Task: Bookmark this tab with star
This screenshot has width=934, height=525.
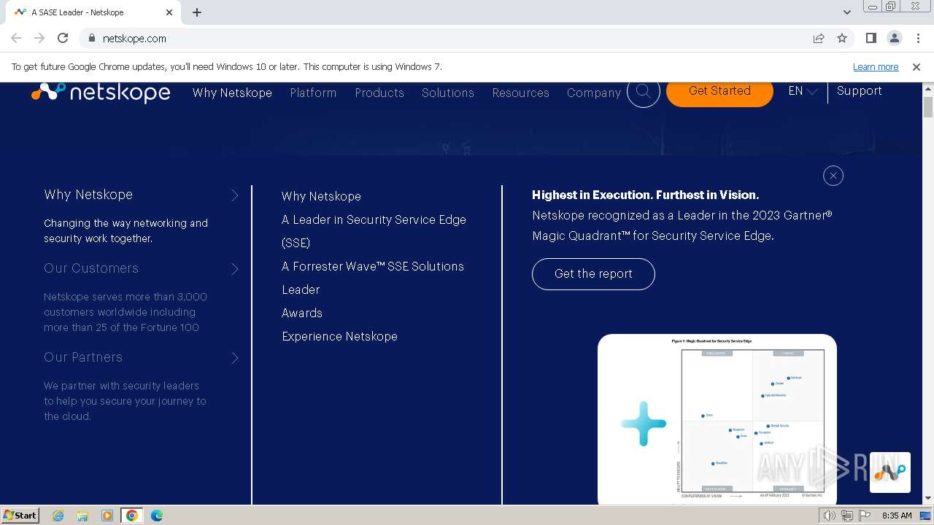Action: [842, 38]
